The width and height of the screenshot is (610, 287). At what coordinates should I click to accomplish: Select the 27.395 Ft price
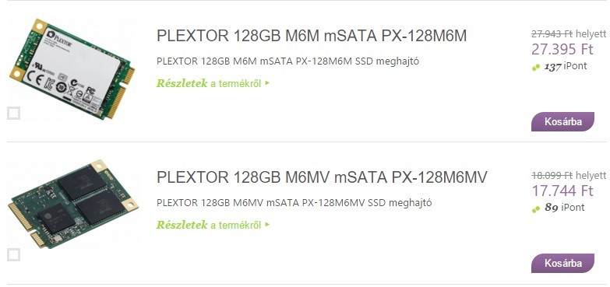coord(562,49)
